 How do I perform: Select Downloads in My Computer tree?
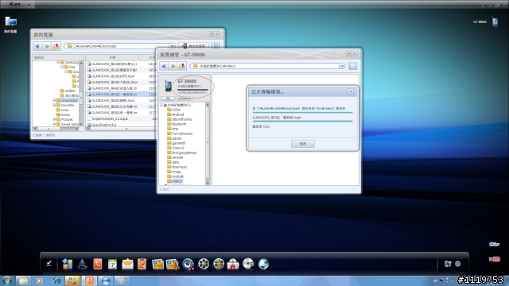[67, 101]
